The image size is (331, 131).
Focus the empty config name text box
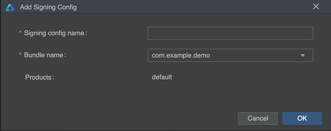pyautogui.click(x=230, y=33)
